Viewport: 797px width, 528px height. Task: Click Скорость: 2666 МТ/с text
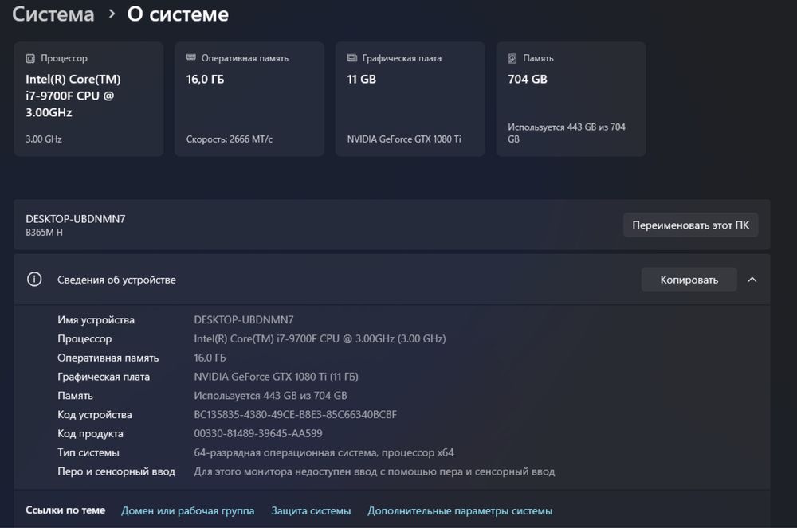click(230, 139)
